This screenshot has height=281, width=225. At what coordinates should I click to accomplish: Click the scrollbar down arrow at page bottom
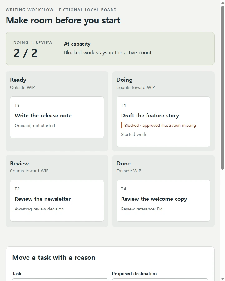click(222, 279)
